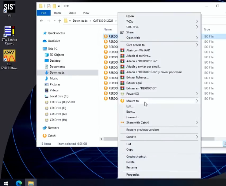Select Network in the navigation pane
Screen dimensions: 226x186
click(x=51, y=128)
